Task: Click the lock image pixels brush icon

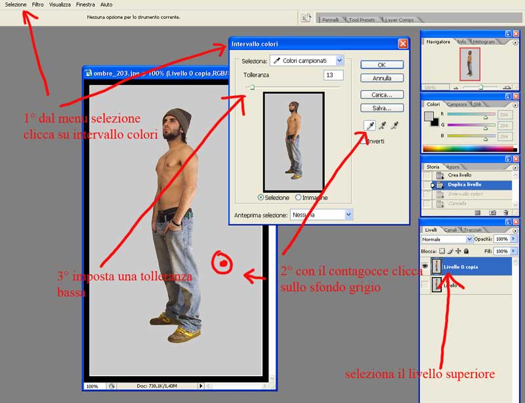Action: pyautogui.click(x=450, y=251)
